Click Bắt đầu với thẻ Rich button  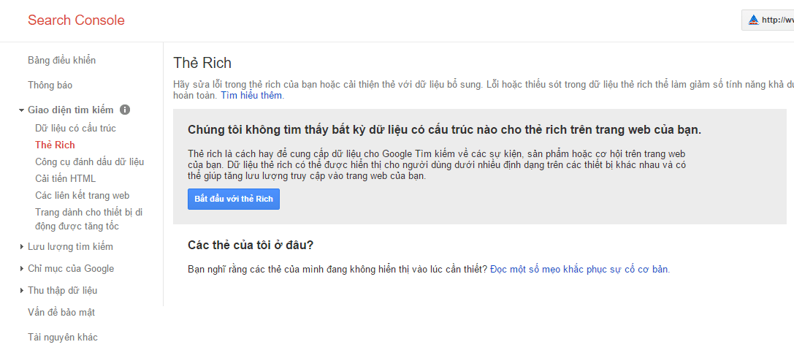point(234,199)
